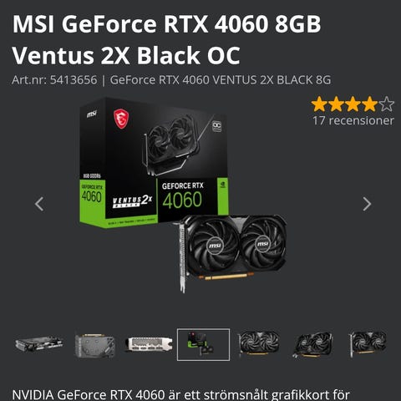Click the MSI GeForce RTX 4060 title

(166, 40)
